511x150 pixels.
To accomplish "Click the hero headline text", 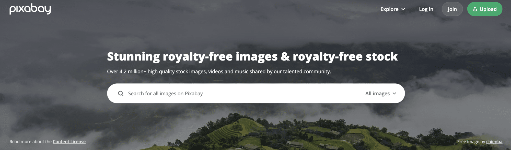I will 252,57.
